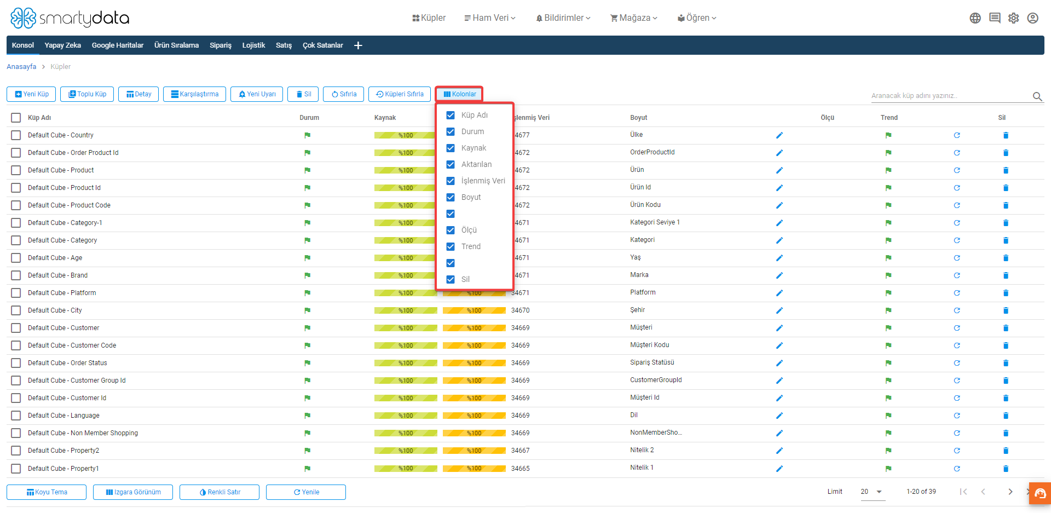Switch to the Ürün Sıralama tab
Viewport: 1051px width, 513px height.
tap(176, 45)
